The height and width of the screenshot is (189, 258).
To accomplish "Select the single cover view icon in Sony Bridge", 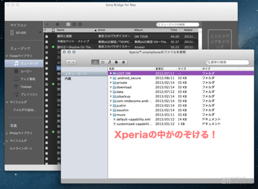I will coord(68,24).
